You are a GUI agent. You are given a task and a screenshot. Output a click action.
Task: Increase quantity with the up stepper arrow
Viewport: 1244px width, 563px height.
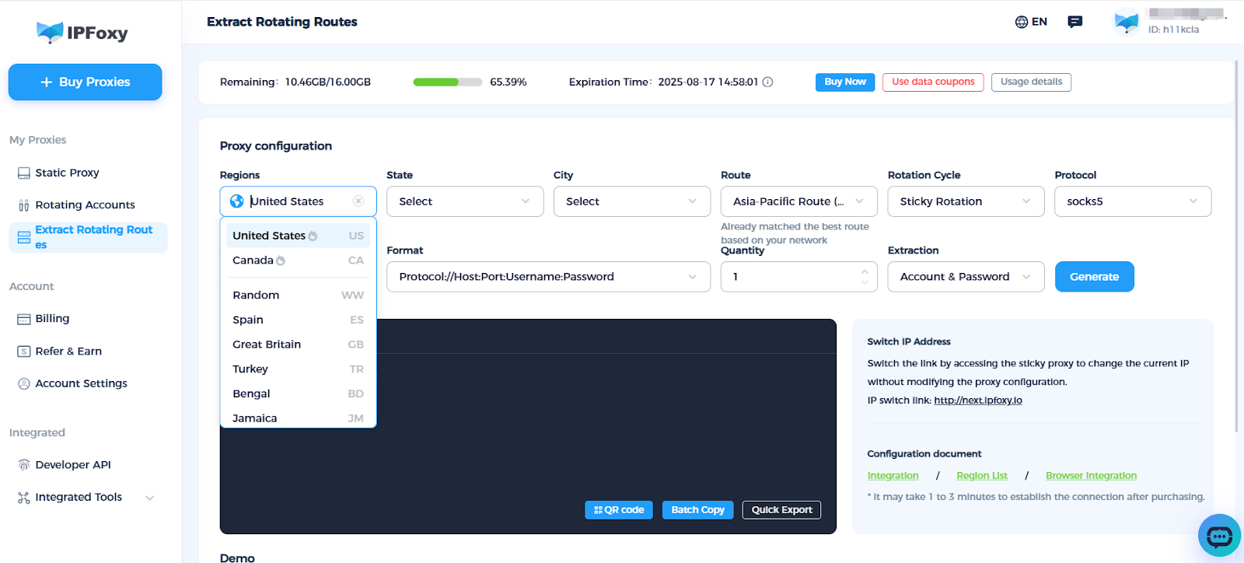point(865,271)
